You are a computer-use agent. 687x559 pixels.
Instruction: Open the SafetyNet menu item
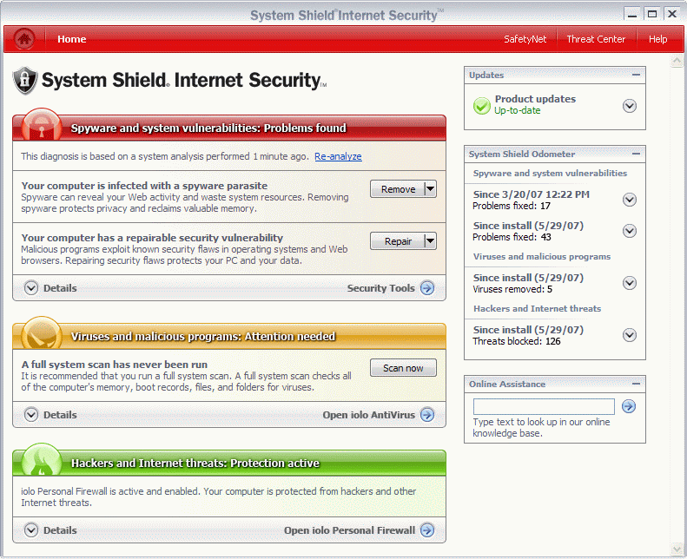pyautogui.click(x=525, y=39)
